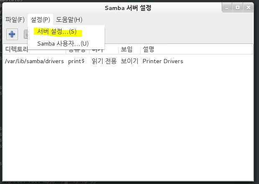Click the 읽기 전용 permission cell
Image resolution: width=259 pixels, height=184 pixels.
104,61
